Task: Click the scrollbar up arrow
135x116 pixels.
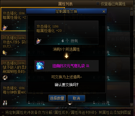Action: click(x=132, y=9)
